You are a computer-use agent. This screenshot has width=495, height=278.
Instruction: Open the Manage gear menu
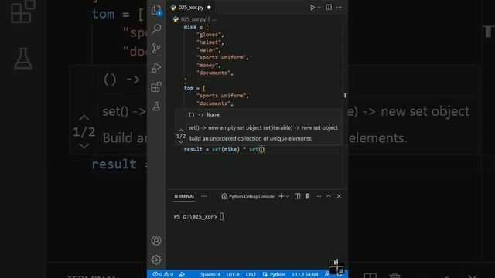tap(156, 259)
